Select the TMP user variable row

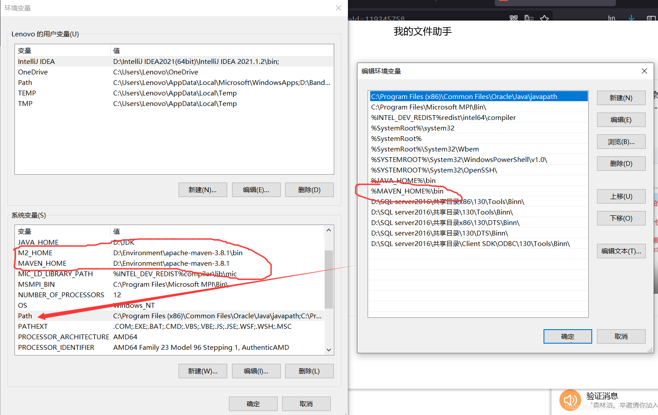click(x=174, y=103)
